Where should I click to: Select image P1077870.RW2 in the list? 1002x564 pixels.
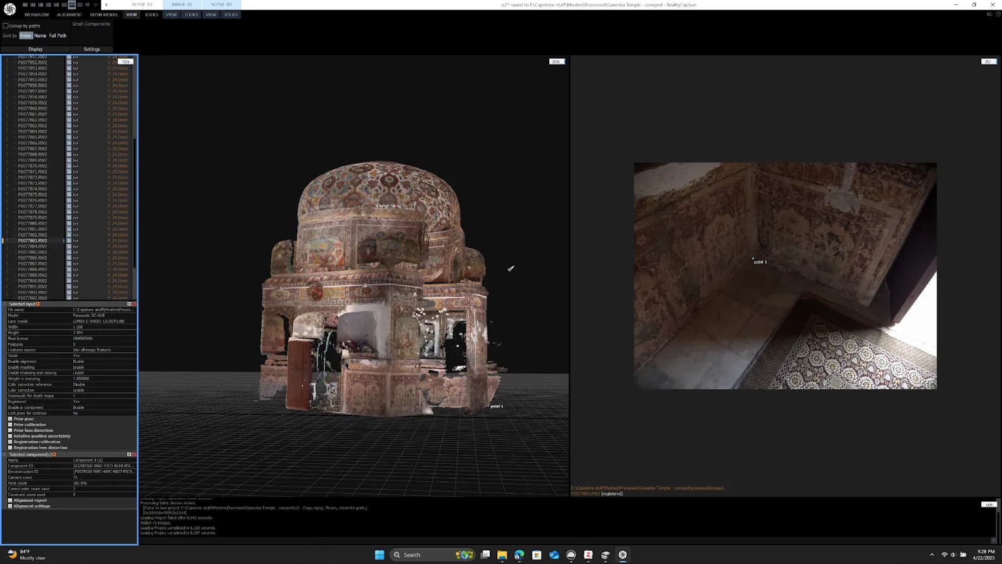tap(33, 166)
